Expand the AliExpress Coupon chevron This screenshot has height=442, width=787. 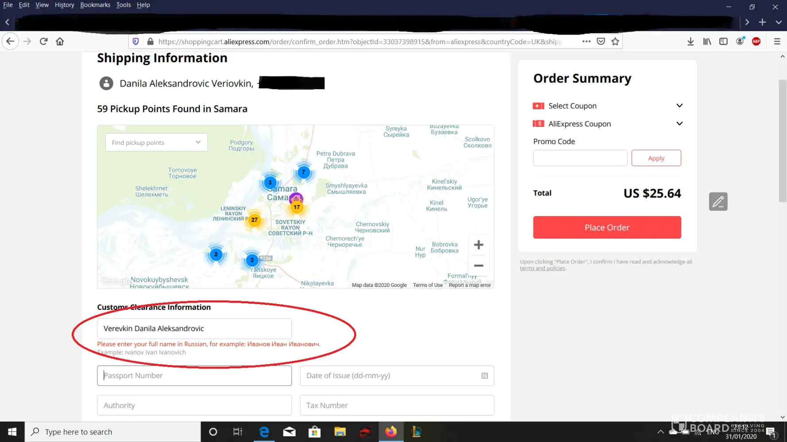coord(679,124)
